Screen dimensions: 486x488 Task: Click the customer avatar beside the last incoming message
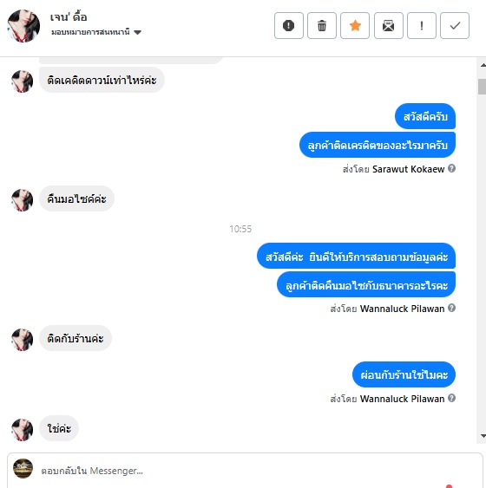[x=22, y=429]
